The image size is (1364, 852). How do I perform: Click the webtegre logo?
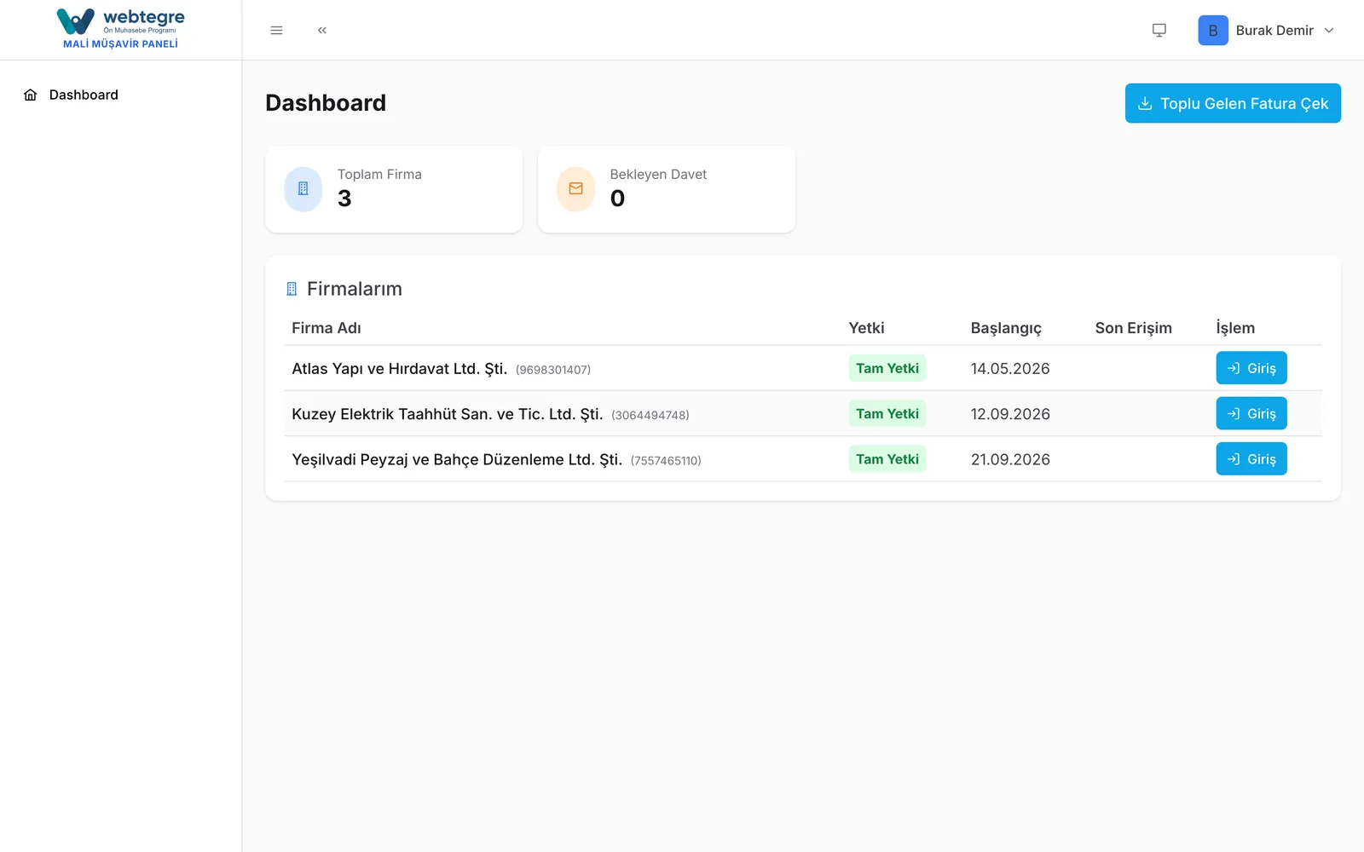pos(120,21)
